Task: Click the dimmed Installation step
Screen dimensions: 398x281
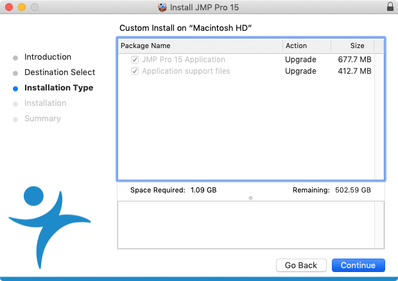Action: [x=45, y=103]
